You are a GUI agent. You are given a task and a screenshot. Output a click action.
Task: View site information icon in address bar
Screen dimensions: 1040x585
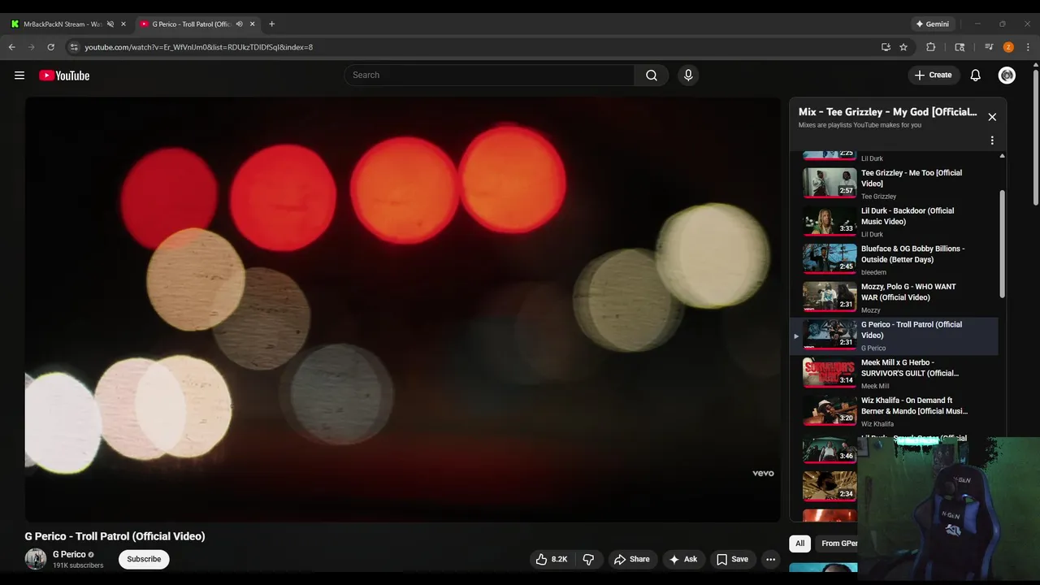click(x=74, y=47)
